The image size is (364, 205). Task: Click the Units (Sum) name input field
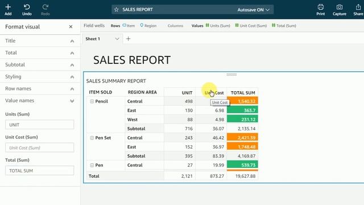[39, 125]
